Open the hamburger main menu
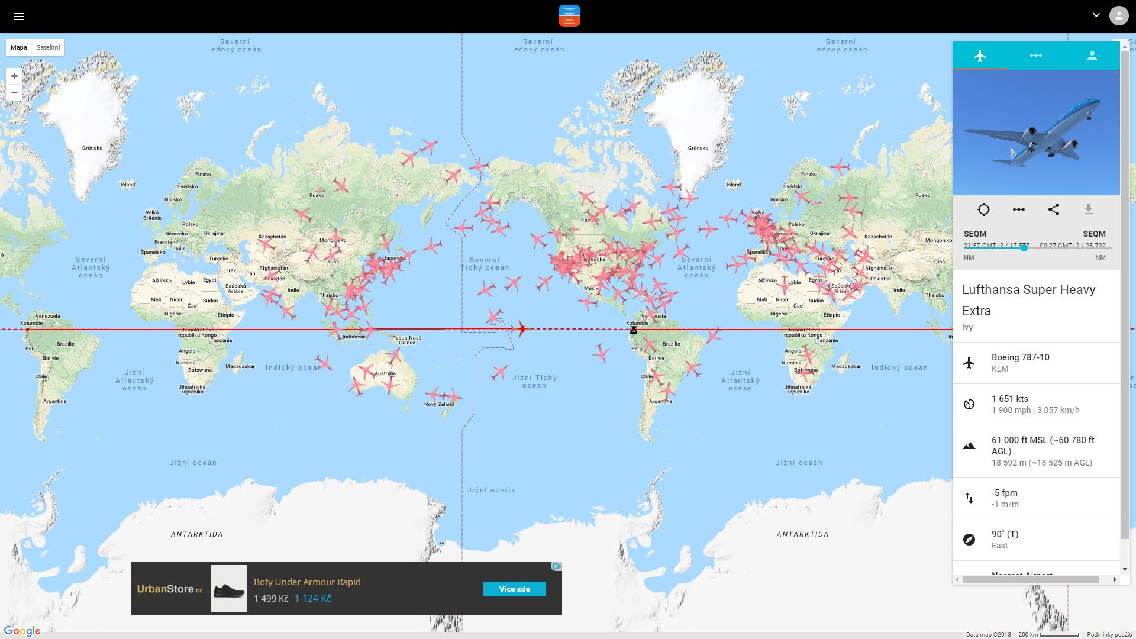Image resolution: width=1136 pixels, height=639 pixels. pyautogui.click(x=19, y=17)
